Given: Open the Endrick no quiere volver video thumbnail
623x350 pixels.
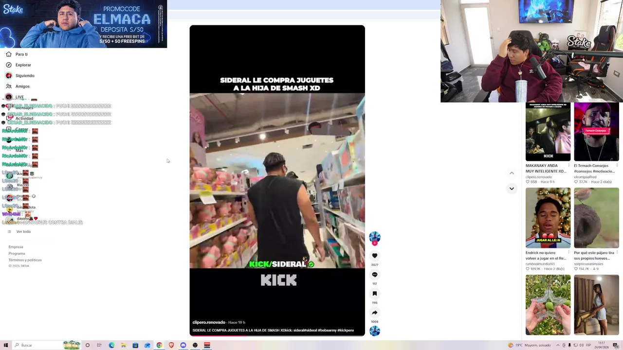Looking at the screenshot, I should pos(548,218).
